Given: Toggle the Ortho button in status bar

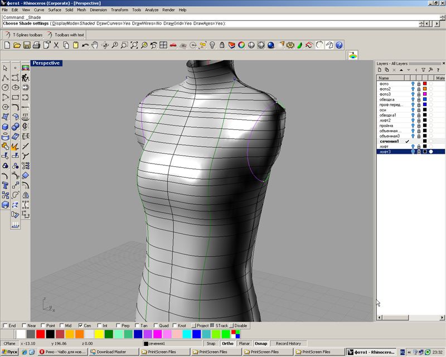Looking at the screenshot, I should 227,343.
